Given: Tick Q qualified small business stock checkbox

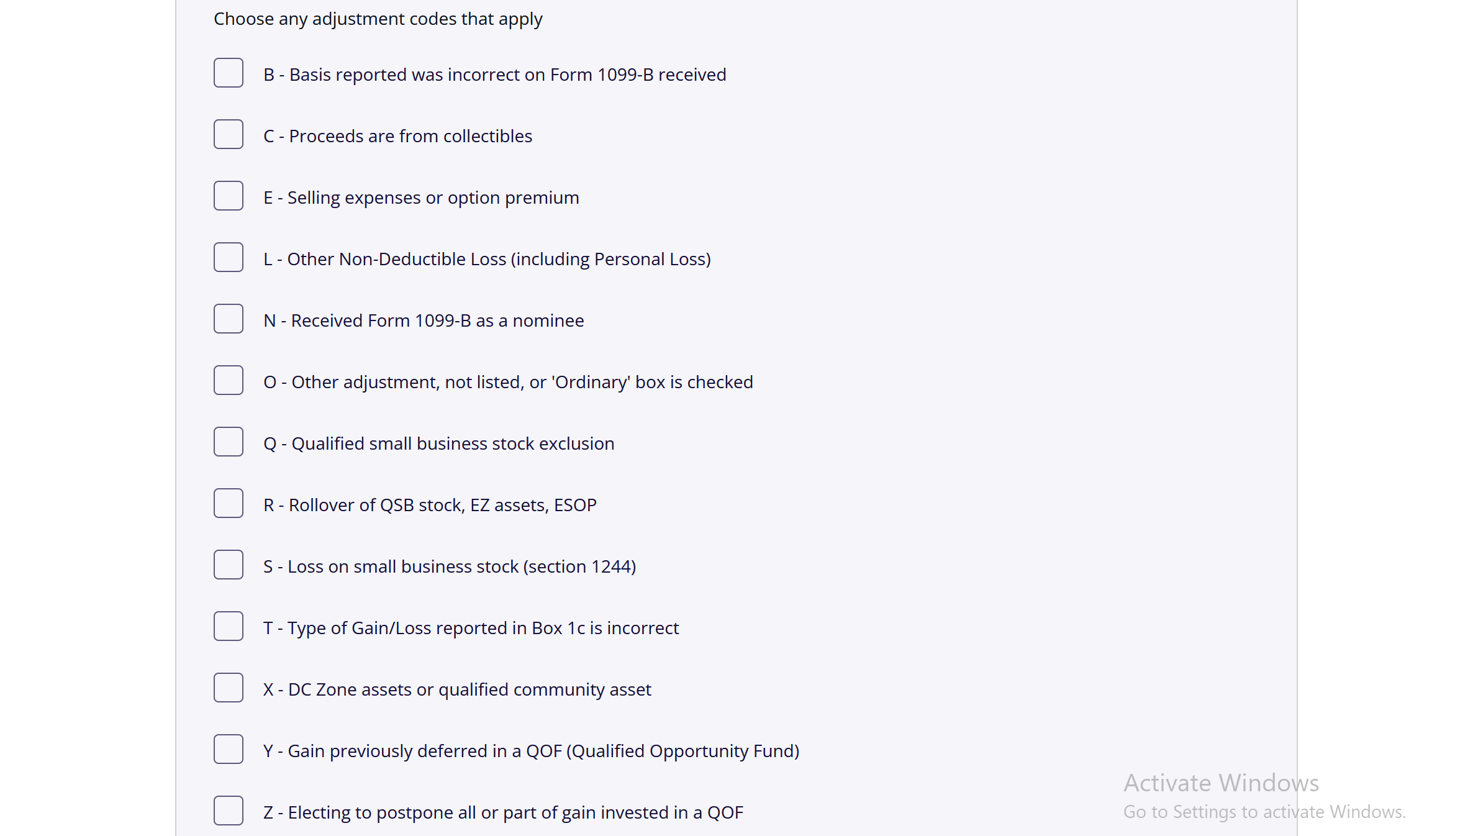Looking at the screenshot, I should (x=228, y=442).
